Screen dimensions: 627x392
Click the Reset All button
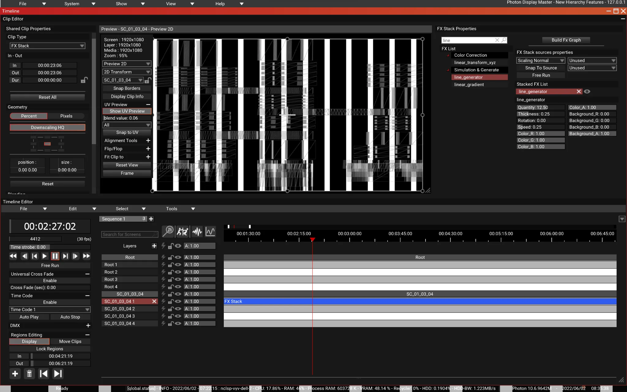[x=47, y=97]
